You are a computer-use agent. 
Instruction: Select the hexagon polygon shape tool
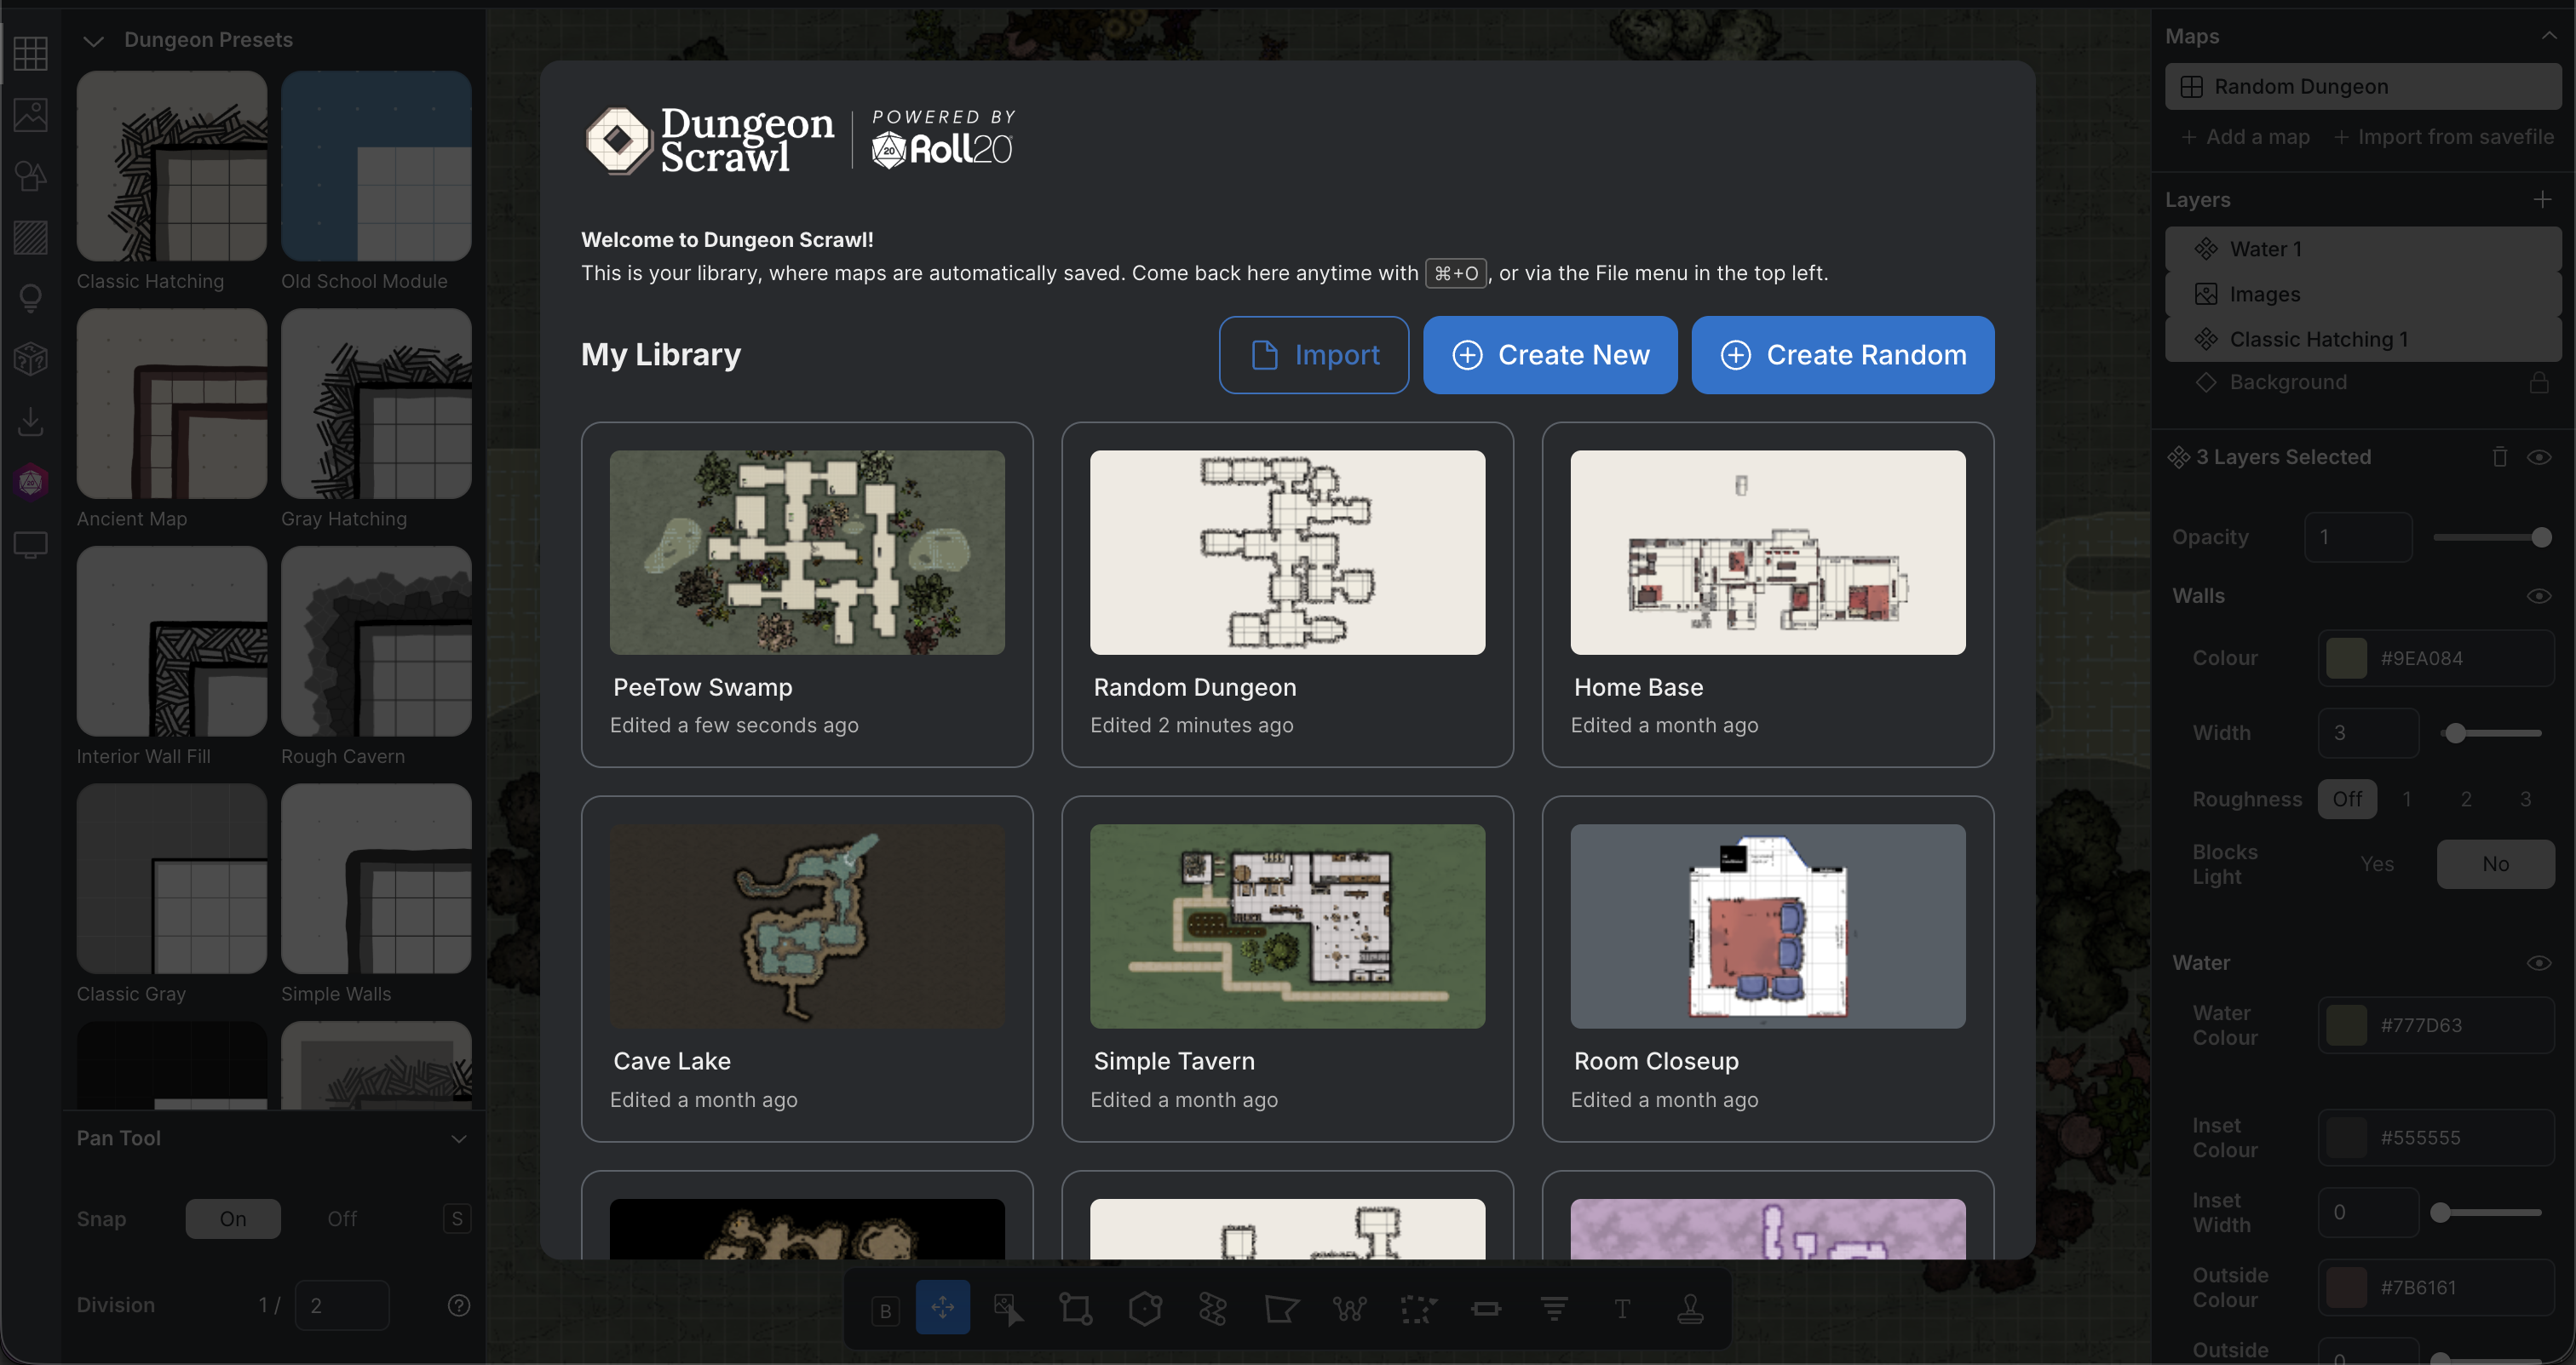[x=1145, y=1308]
